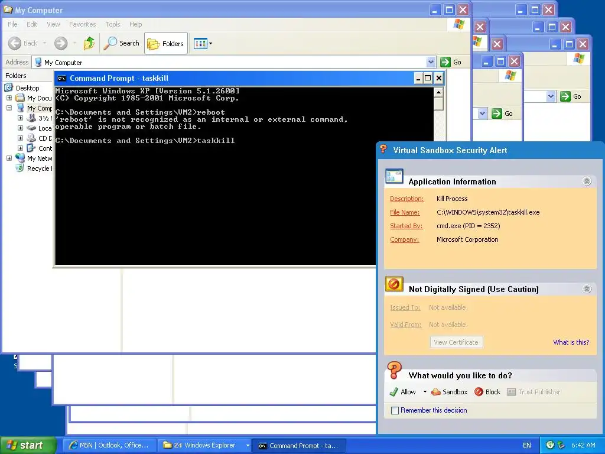Select Desktop in the folder tree
The width and height of the screenshot is (605, 454).
[27, 88]
